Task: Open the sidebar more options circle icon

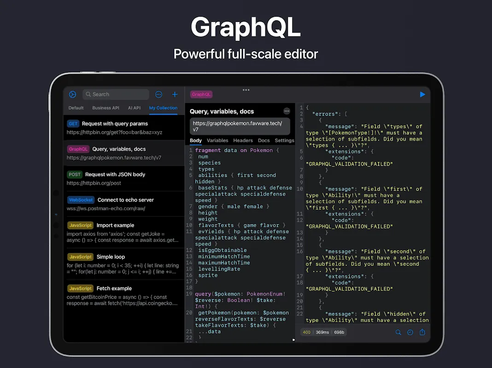Action: tap(159, 94)
